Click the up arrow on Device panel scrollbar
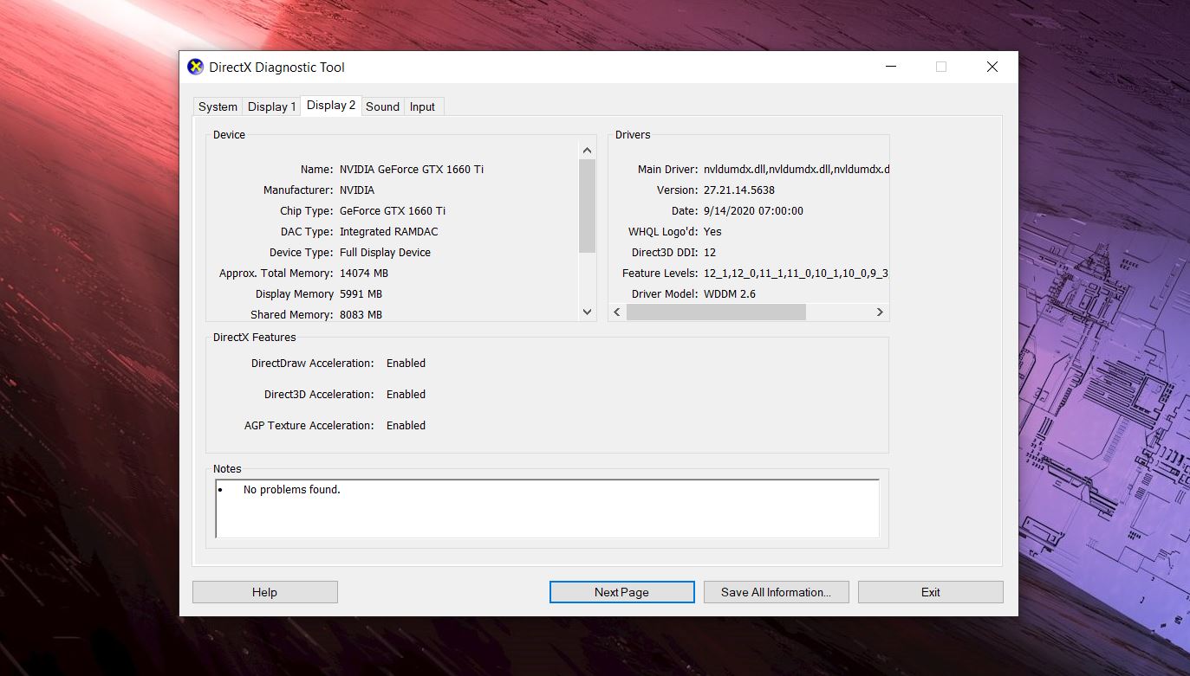Screen dimensions: 1190x676 pos(587,149)
